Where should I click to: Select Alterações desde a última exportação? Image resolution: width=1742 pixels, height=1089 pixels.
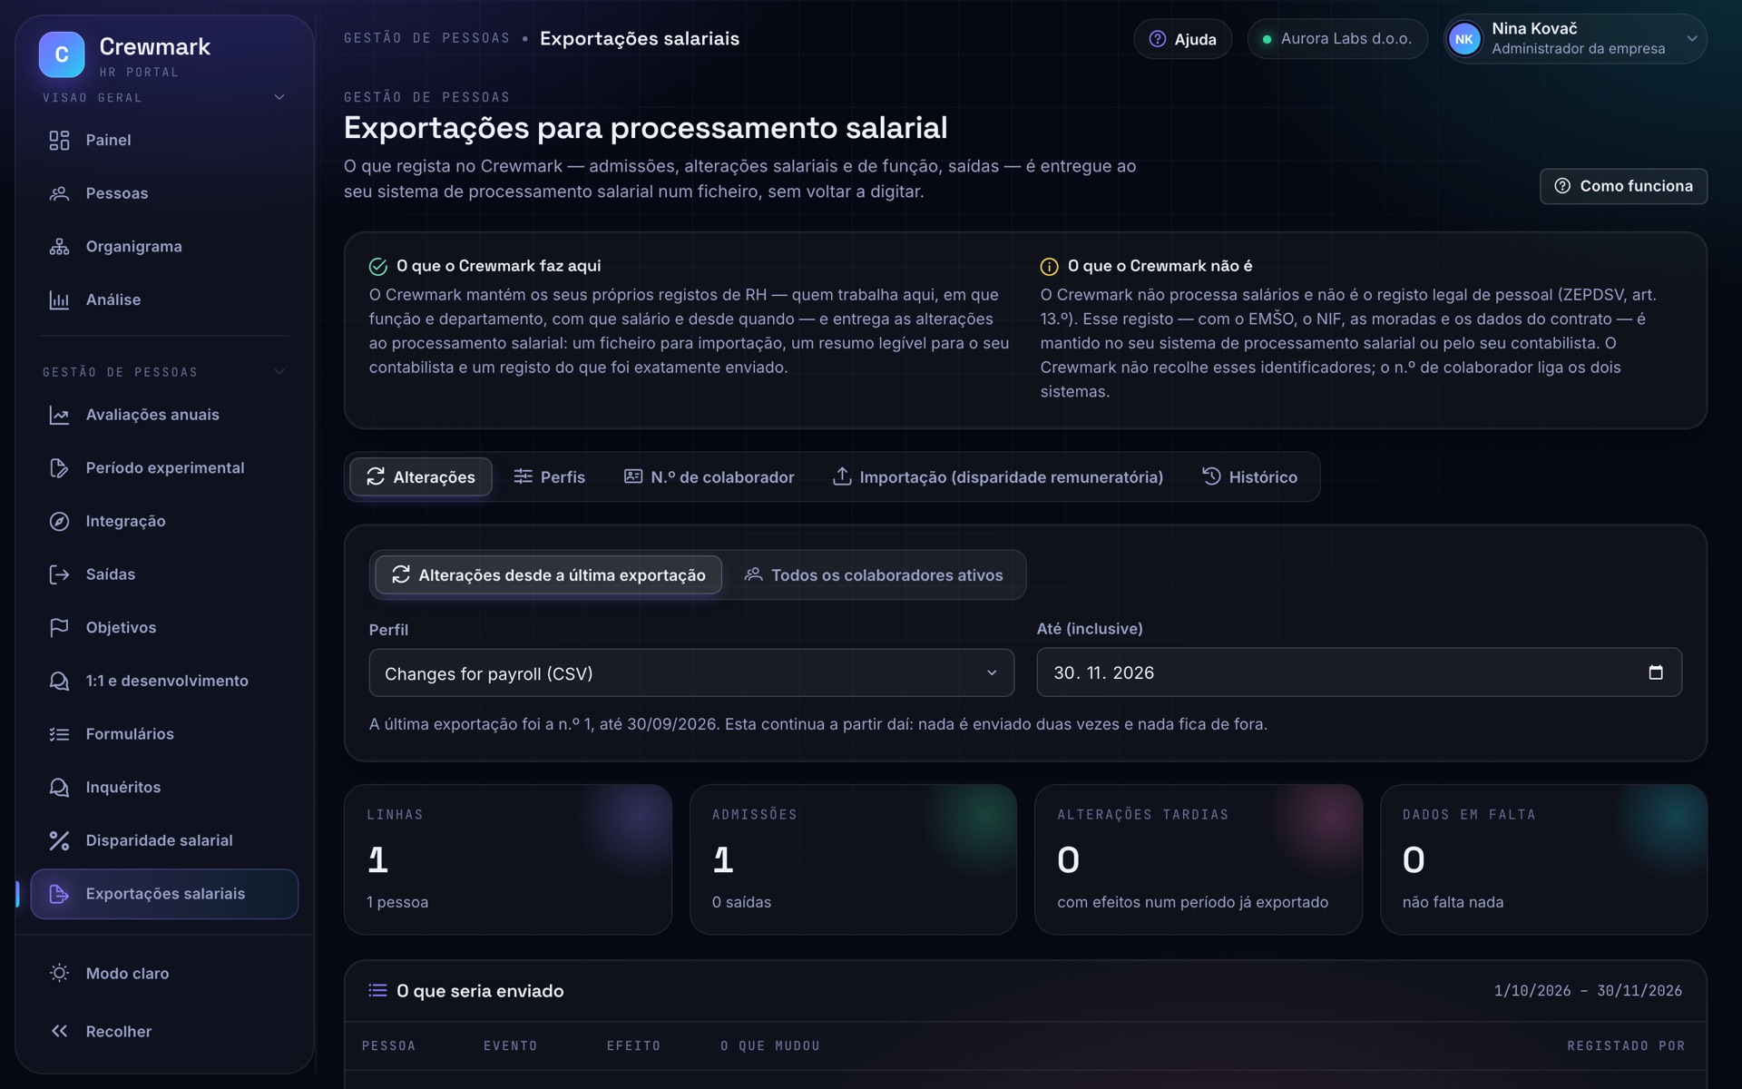pos(548,575)
